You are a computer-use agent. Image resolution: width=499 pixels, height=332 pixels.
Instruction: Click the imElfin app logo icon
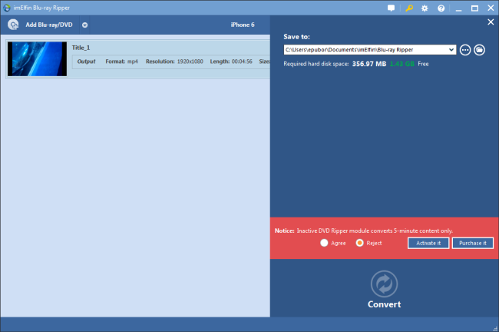point(6,8)
